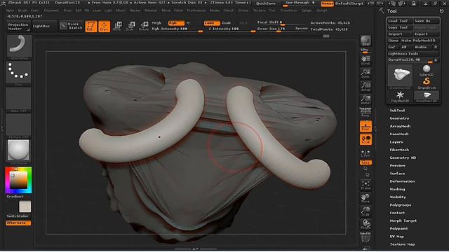Select the Rotate transform icon in top shelf
The height and width of the screenshot is (252, 449).
click(x=144, y=27)
